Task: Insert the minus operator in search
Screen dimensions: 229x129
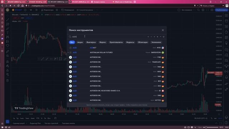Action: 151,37
